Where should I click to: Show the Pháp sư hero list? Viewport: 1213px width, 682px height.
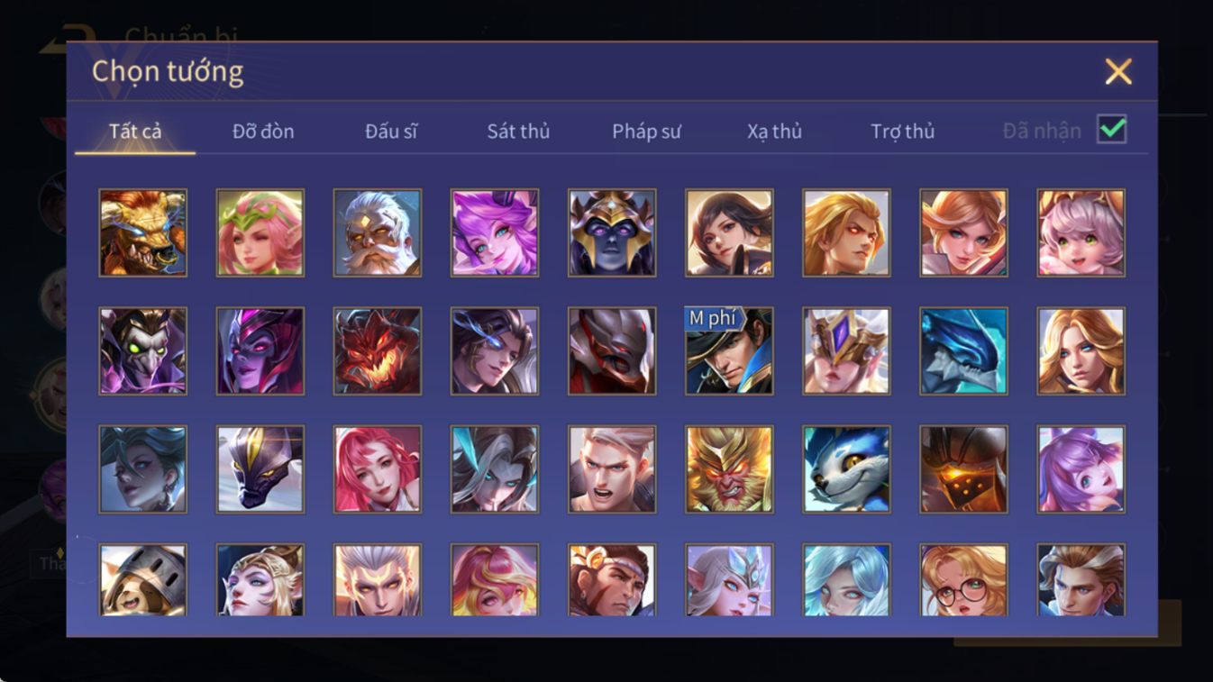[646, 132]
